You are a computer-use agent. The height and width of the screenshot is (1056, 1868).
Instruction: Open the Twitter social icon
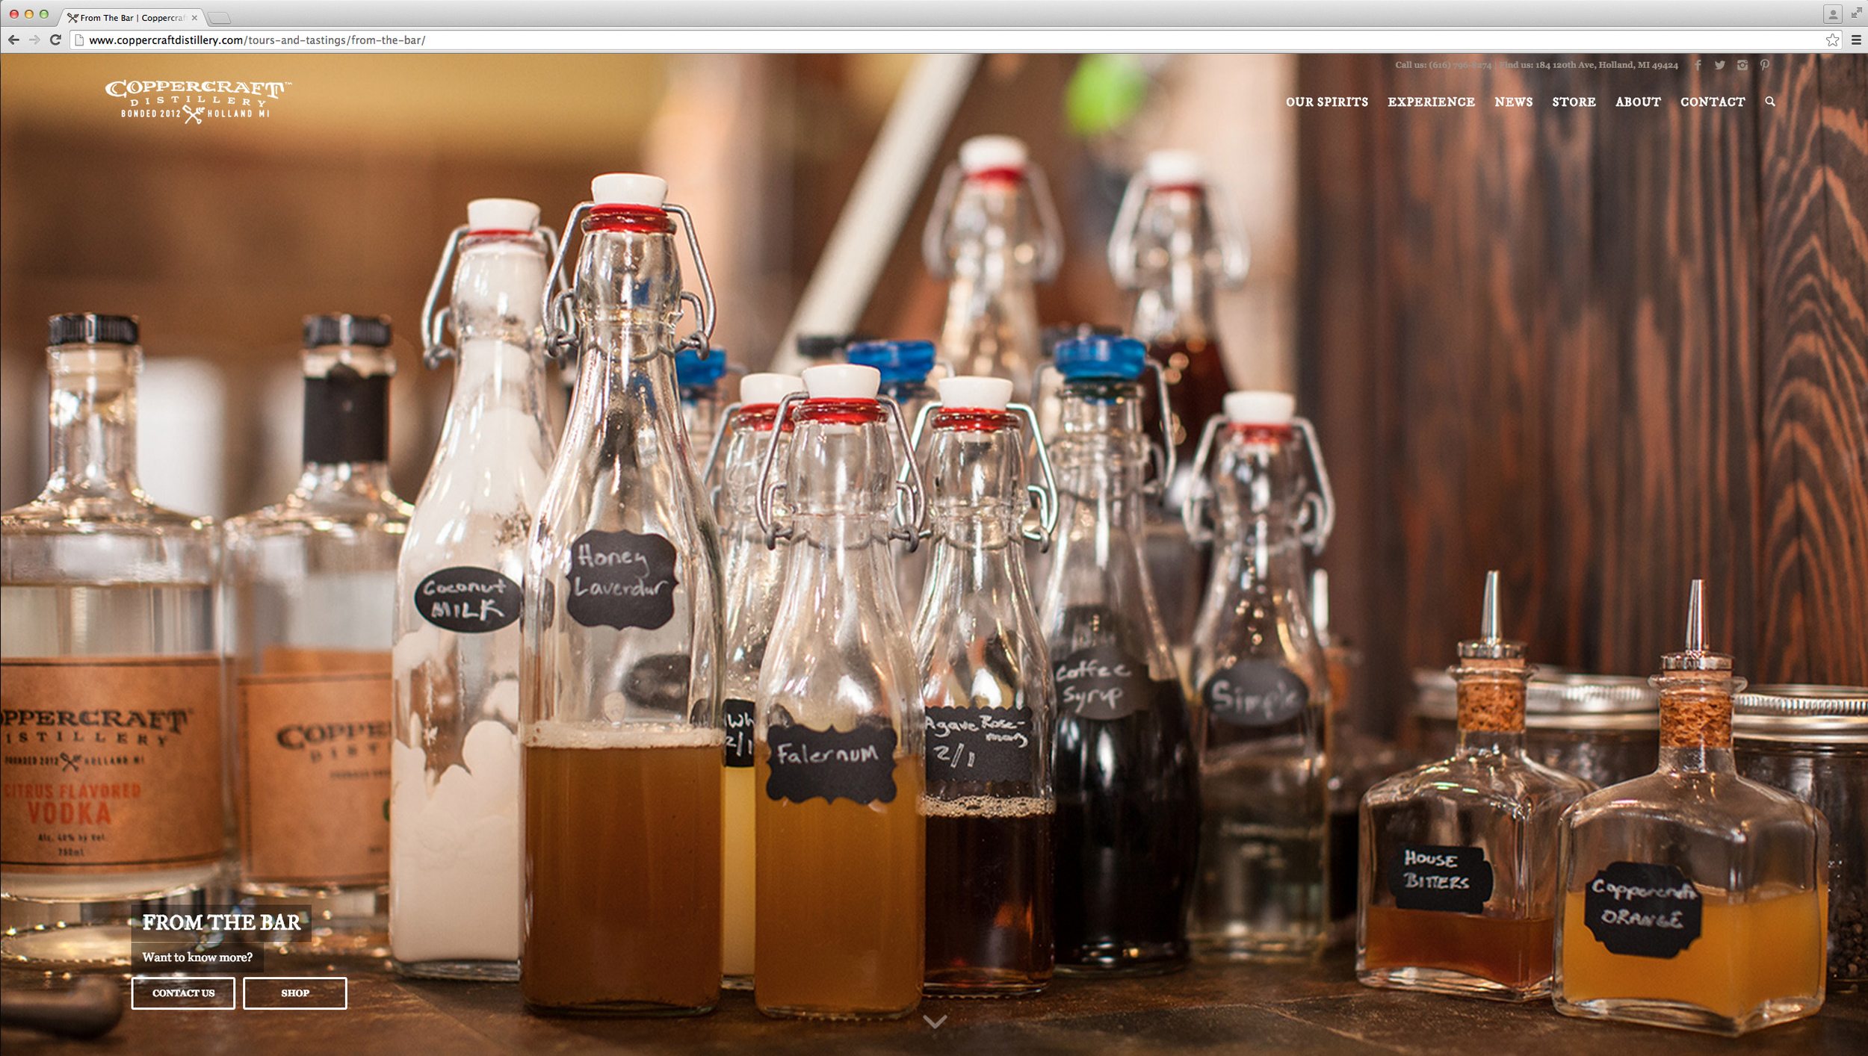pyautogui.click(x=1720, y=65)
